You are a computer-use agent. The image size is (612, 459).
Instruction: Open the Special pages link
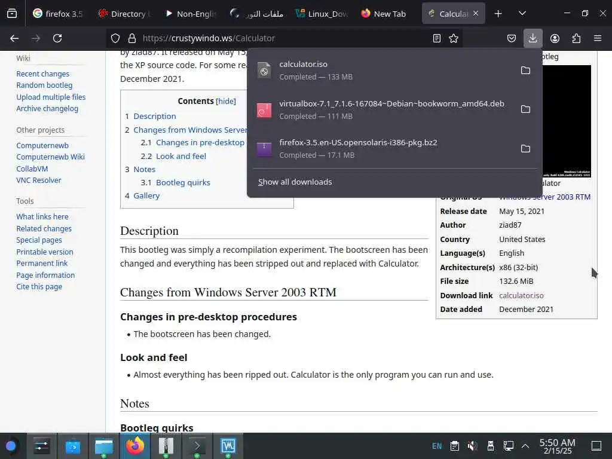(39, 240)
